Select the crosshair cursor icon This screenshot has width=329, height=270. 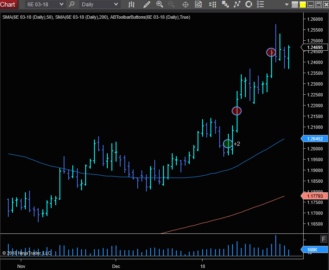[x=186, y=5]
